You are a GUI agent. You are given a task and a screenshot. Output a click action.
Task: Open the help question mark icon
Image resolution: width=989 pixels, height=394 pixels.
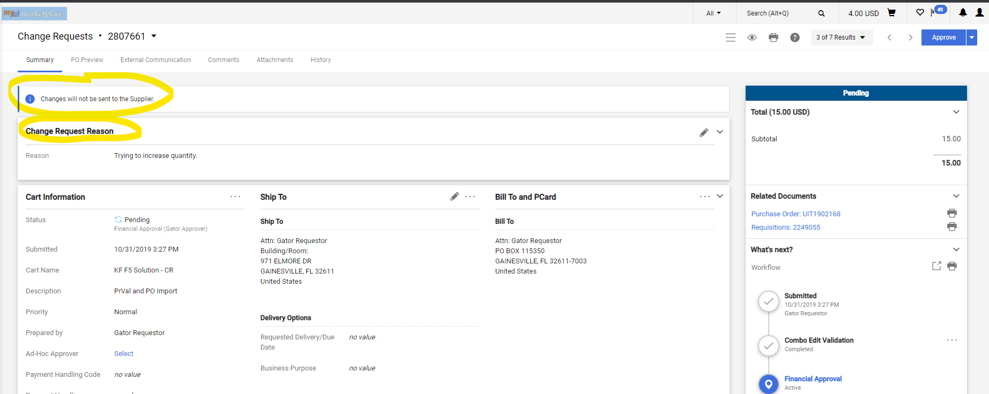[x=794, y=37]
